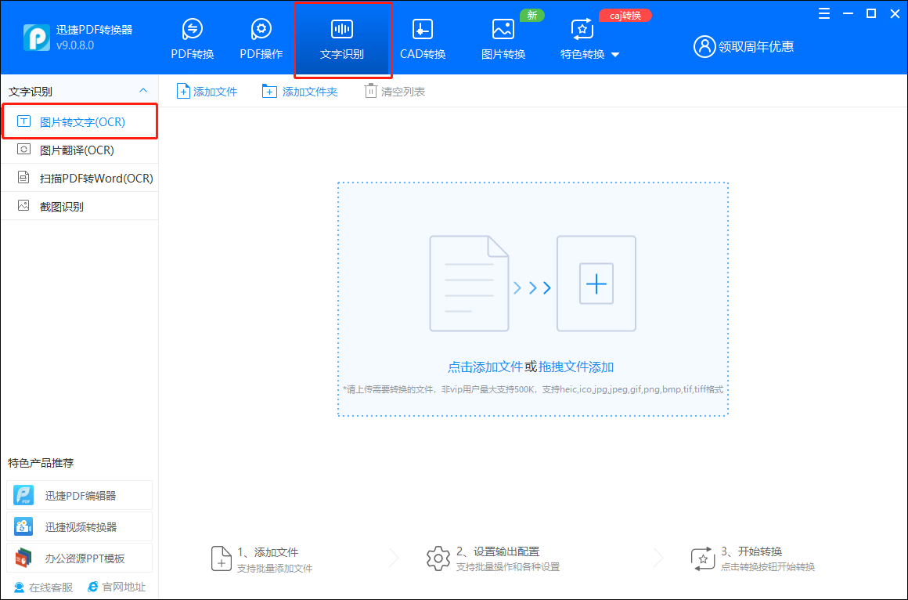Select 图片转文字(OCR) in sidebar

pyautogui.click(x=80, y=121)
